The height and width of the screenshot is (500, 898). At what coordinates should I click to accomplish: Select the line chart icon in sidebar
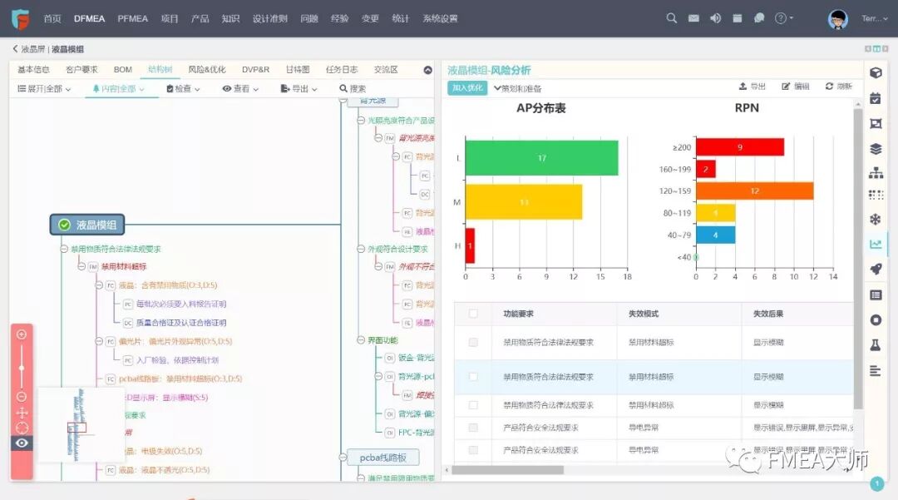point(875,244)
